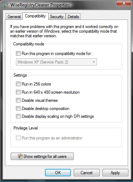Select the Compatibility tab

tap(35, 16)
